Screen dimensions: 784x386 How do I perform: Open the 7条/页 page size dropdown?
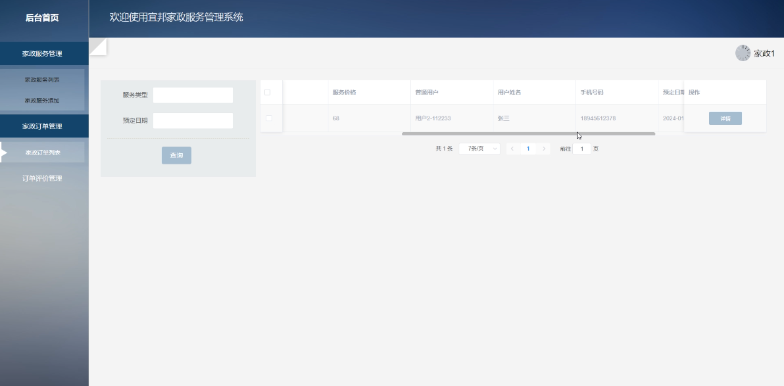tap(479, 149)
